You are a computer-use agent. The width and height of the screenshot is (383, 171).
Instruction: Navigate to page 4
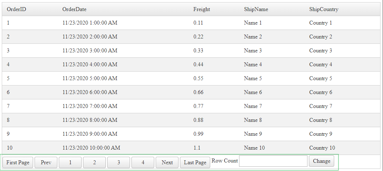143,162
